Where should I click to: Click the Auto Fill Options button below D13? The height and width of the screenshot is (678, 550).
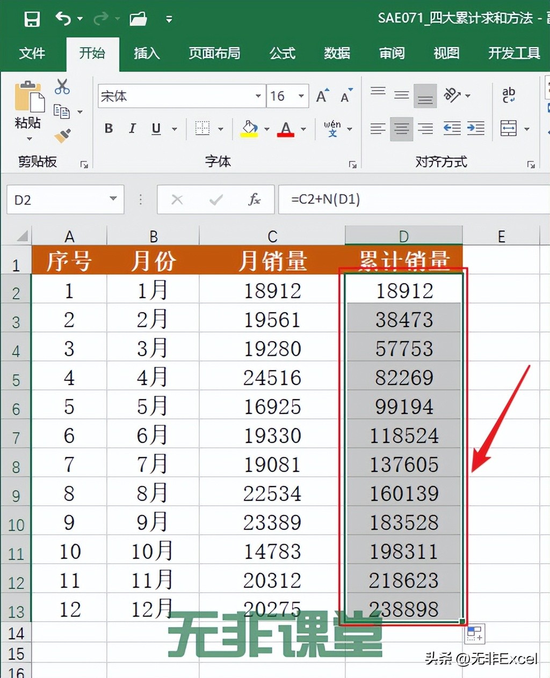pyautogui.click(x=474, y=633)
